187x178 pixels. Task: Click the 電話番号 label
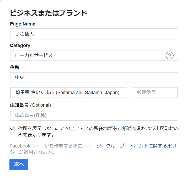[19, 105]
